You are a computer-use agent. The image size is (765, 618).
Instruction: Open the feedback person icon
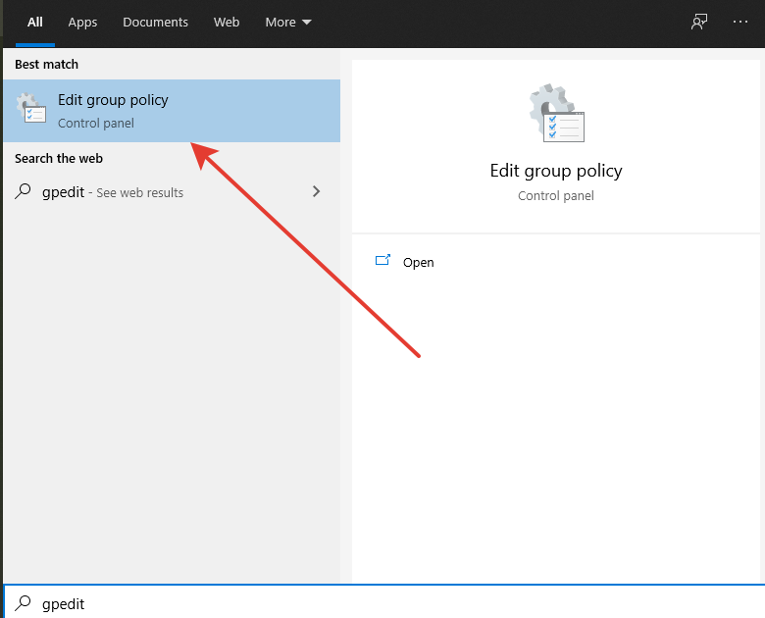tap(698, 22)
